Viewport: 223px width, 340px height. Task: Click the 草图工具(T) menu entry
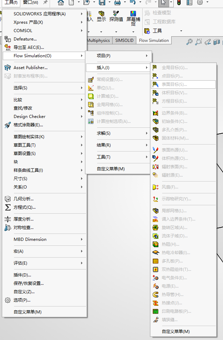pos(44,145)
